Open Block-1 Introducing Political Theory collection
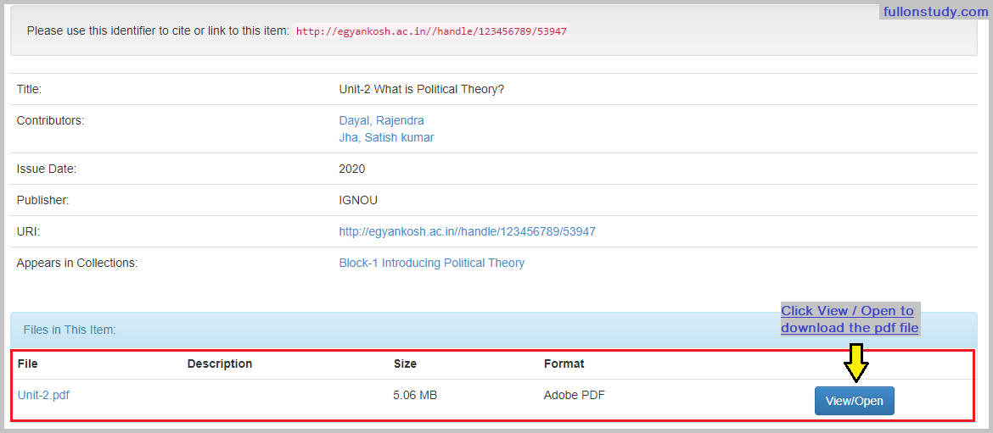993x433 pixels. [432, 263]
